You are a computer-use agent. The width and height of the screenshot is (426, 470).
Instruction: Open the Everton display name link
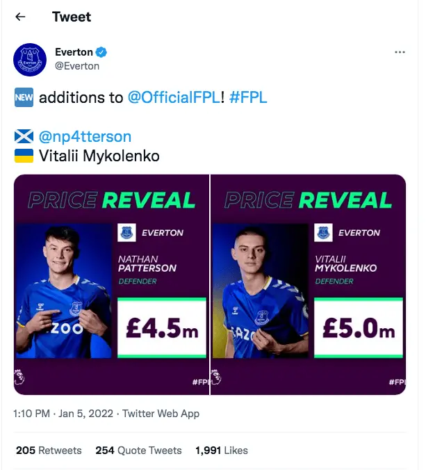(x=74, y=53)
